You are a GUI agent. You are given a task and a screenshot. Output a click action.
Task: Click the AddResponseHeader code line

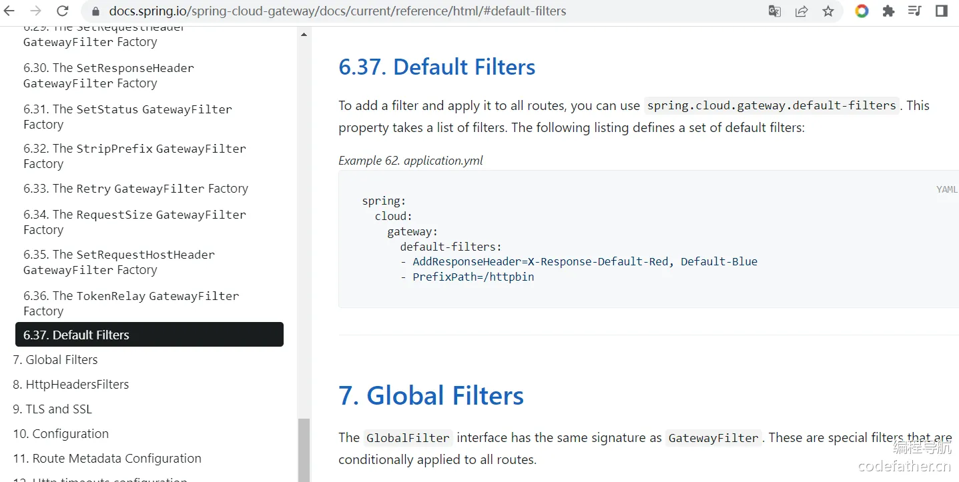pyautogui.click(x=579, y=261)
